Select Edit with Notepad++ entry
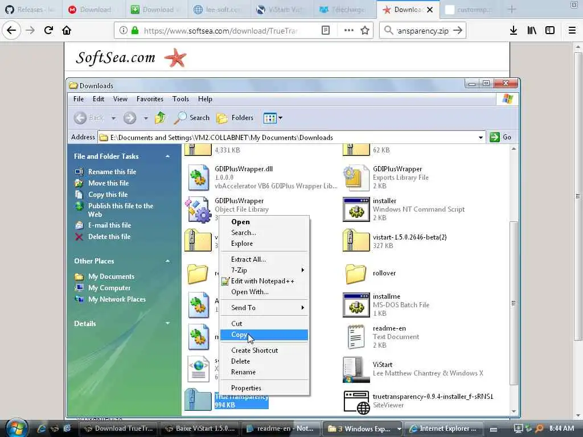Viewport: 583px width, 437px height. click(x=264, y=281)
